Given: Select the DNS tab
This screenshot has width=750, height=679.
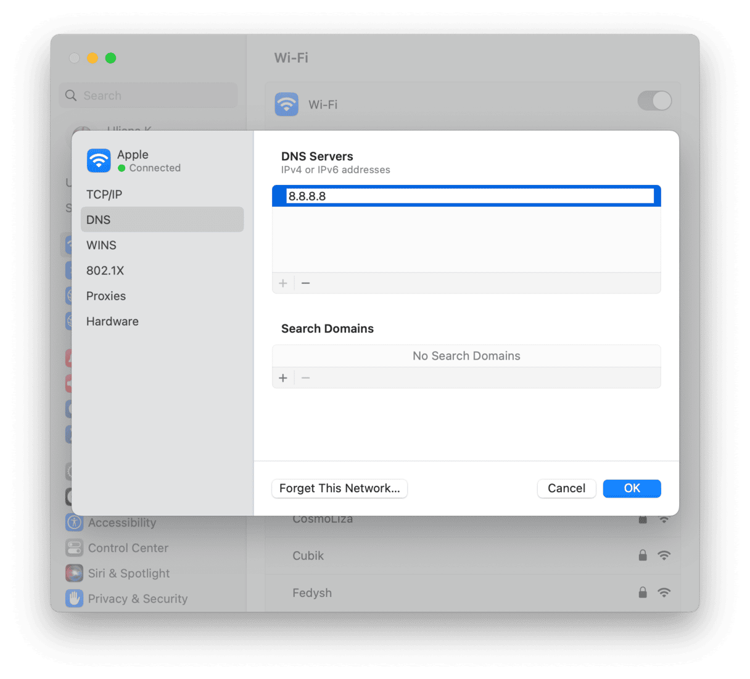Looking at the screenshot, I should (x=162, y=220).
